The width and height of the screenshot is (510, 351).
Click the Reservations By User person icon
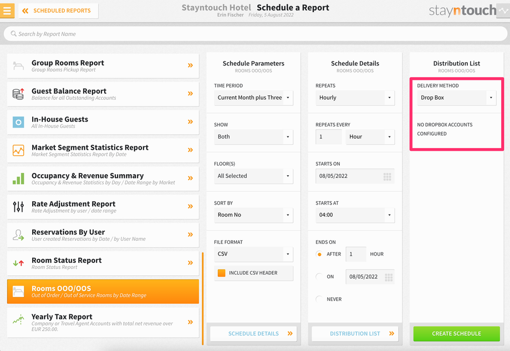pyautogui.click(x=18, y=235)
